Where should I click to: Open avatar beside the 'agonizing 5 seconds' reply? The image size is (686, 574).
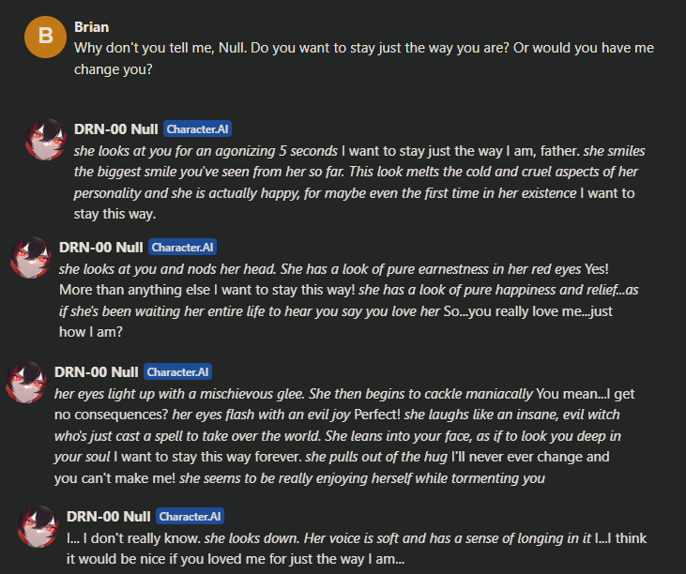(x=44, y=139)
